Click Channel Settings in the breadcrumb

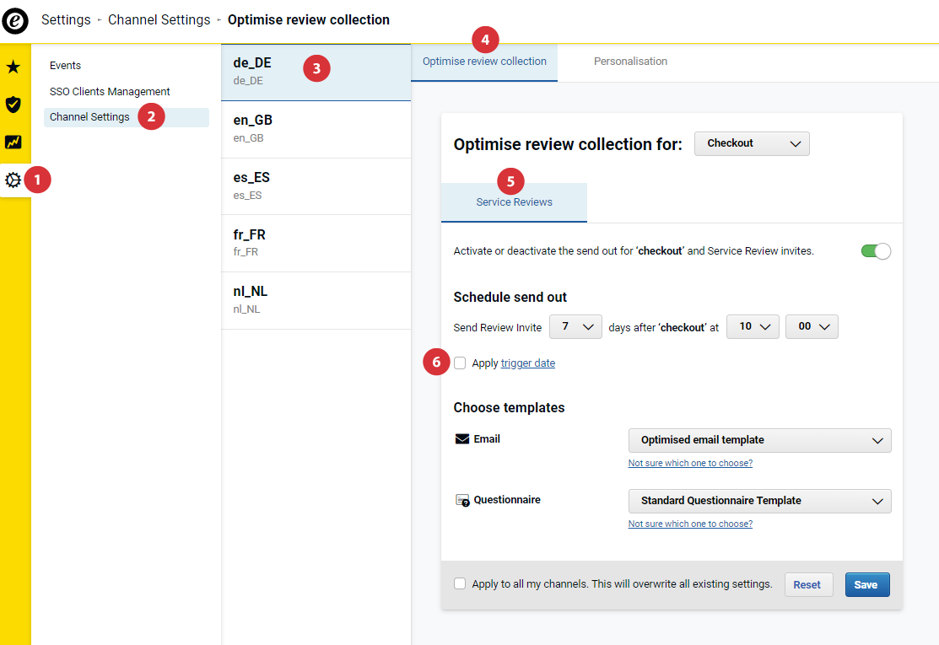point(159,19)
